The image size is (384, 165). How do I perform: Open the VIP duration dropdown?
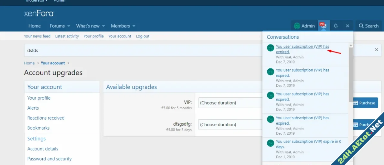[x=230, y=103]
